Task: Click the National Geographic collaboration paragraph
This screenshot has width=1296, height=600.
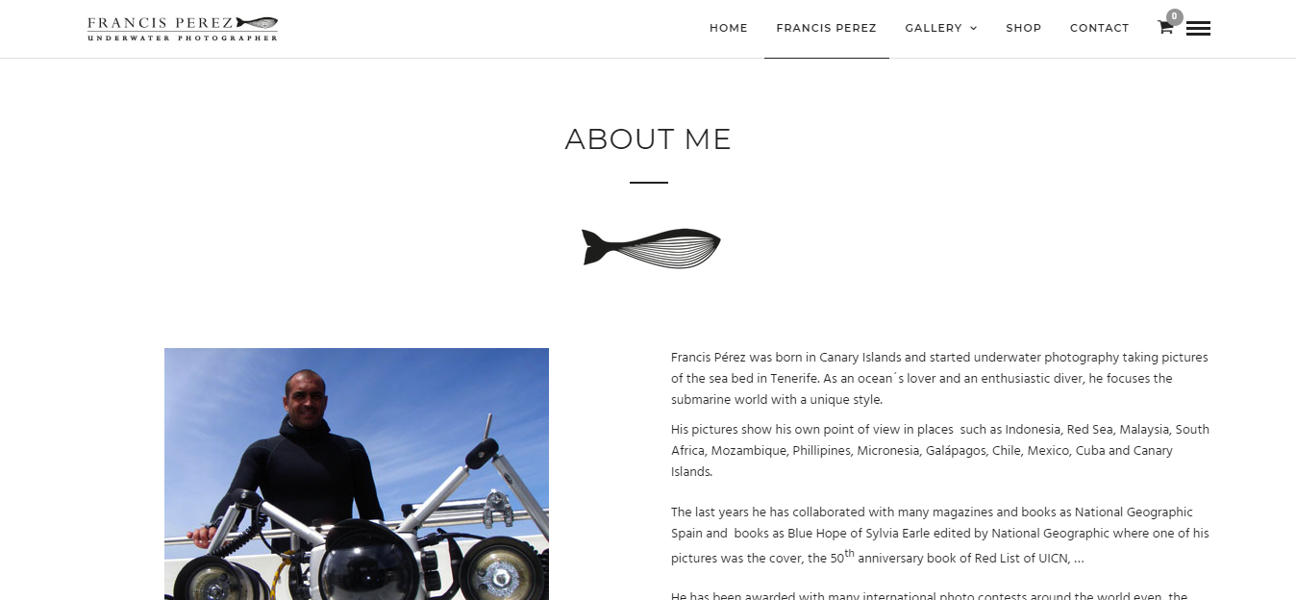Action: tap(940, 535)
